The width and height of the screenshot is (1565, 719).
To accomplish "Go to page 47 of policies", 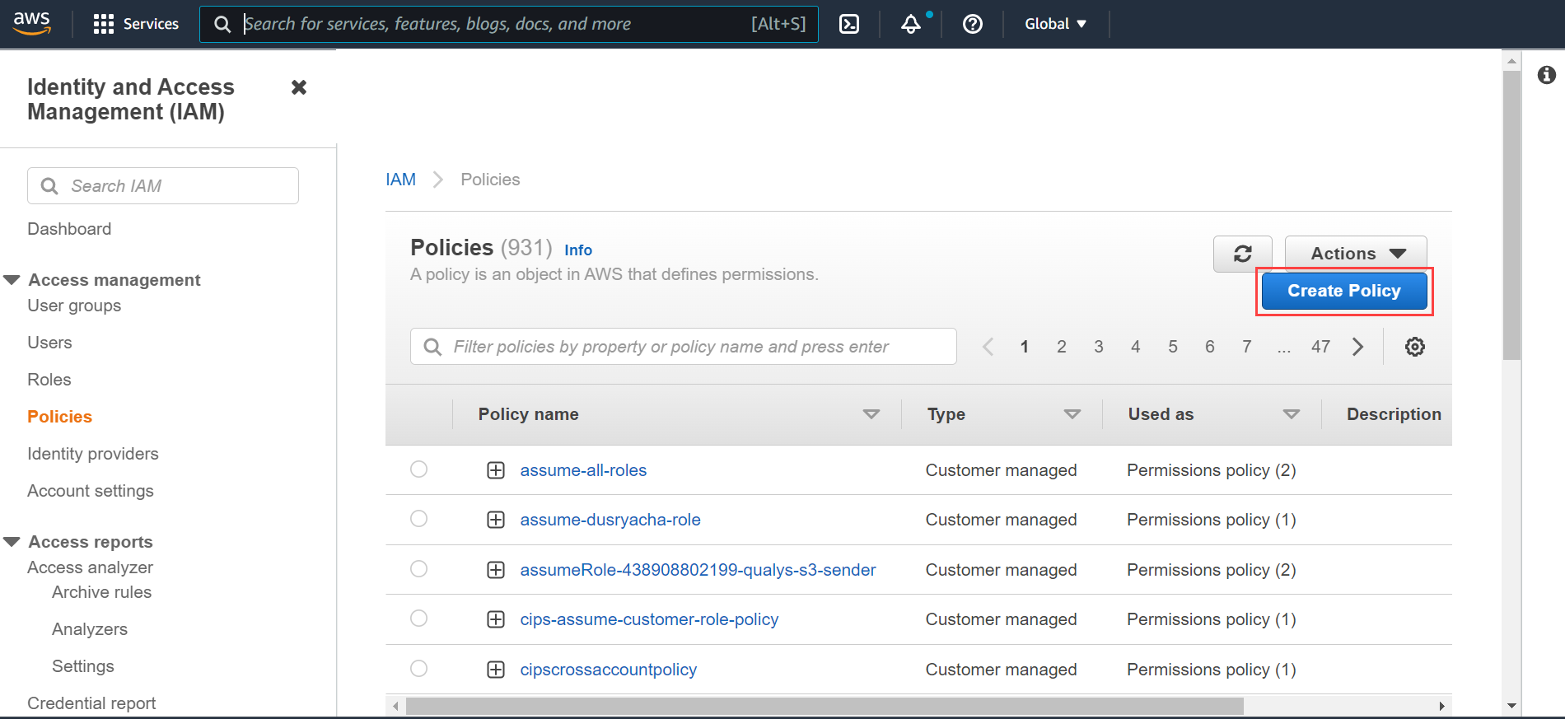I will pyautogui.click(x=1321, y=347).
